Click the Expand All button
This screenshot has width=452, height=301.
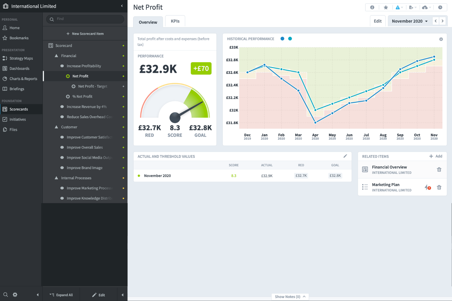coord(61,295)
